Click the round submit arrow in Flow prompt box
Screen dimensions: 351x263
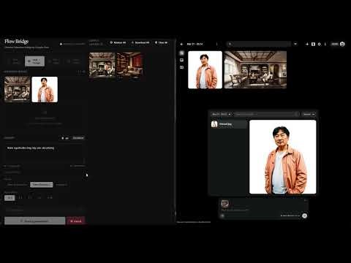[304, 216]
